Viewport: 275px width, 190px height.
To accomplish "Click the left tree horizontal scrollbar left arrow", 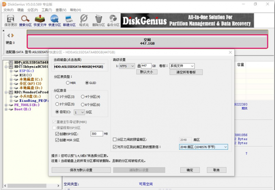I will (5, 186).
